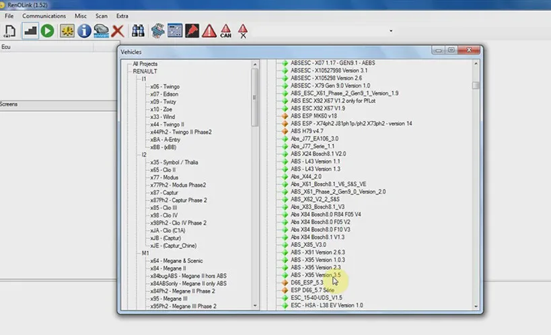Minimize the Vehicles window

pos(438,50)
